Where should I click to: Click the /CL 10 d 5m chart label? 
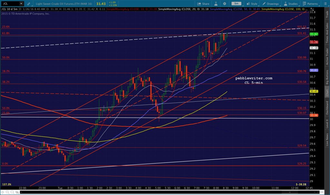(9, 9)
